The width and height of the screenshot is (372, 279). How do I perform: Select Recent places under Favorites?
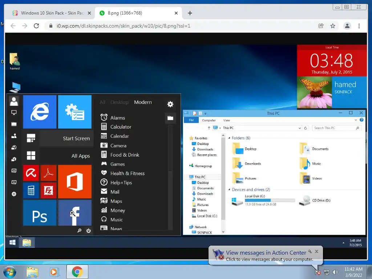[x=204, y=155]
